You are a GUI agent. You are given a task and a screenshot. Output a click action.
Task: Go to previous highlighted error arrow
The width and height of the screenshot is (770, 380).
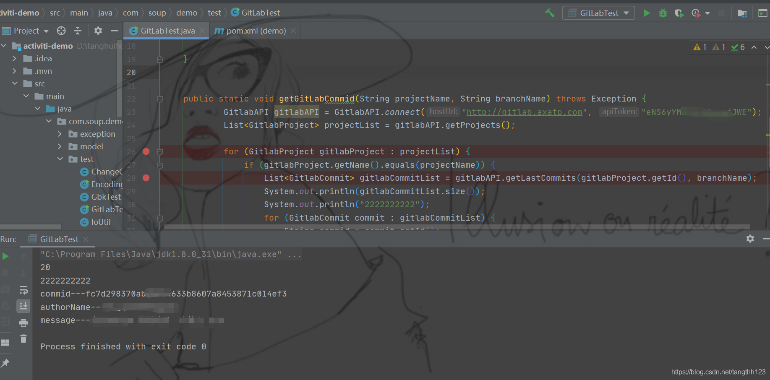click(754, 47)
